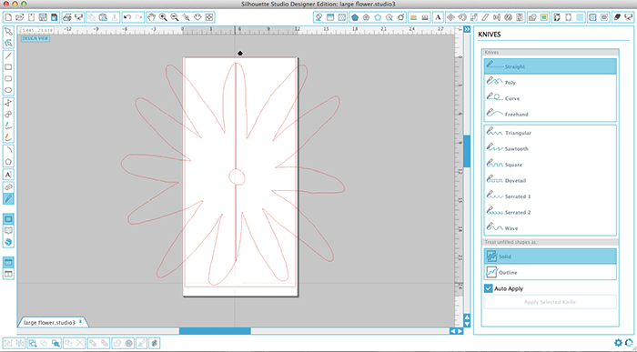Choose the Dovetail knife pattern
The width and height of the screenshot is (637, 352).
point(550,180)
